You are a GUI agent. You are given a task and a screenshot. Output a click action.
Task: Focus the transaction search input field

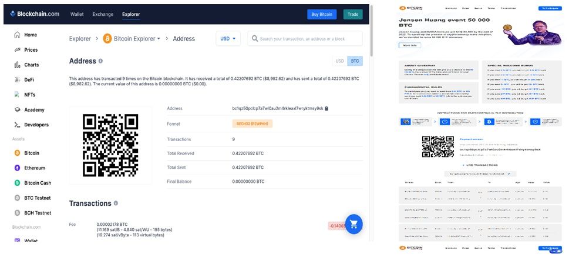[305, 38]
